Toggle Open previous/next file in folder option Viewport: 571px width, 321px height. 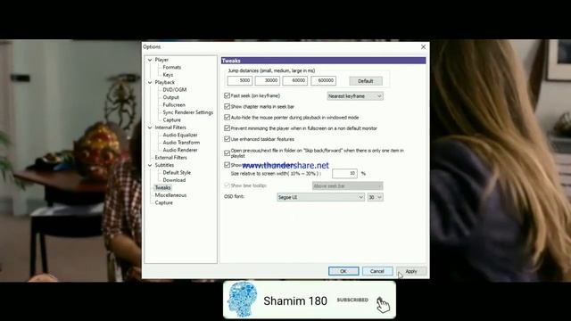[x=228, y=152]
